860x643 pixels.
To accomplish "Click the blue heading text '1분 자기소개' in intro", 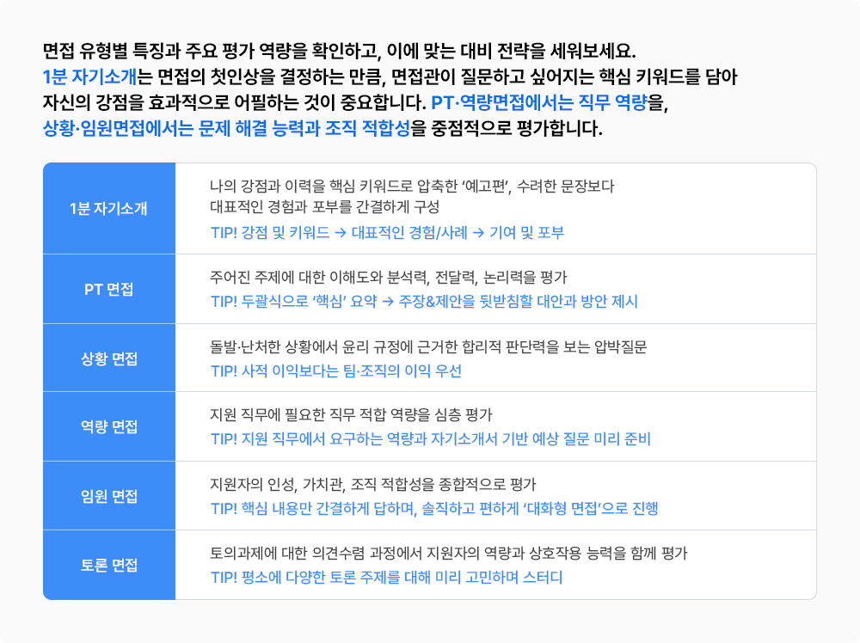I will [x=89, y=77].
